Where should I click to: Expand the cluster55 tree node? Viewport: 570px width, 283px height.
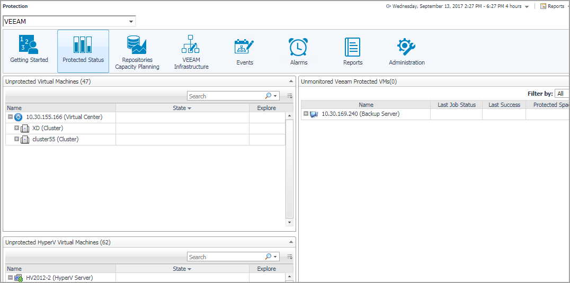[17, 139]
